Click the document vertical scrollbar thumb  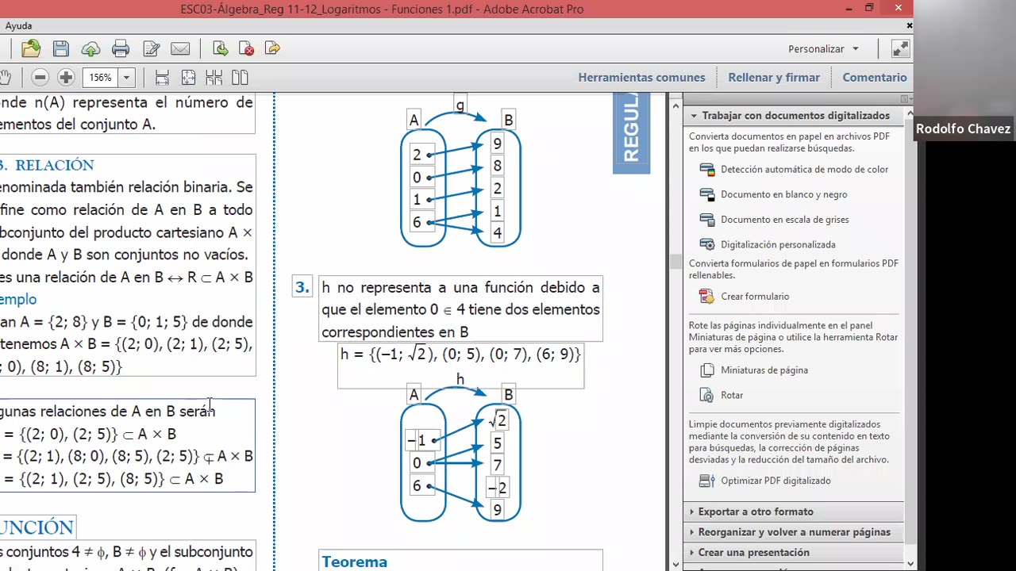pos(675,262)
